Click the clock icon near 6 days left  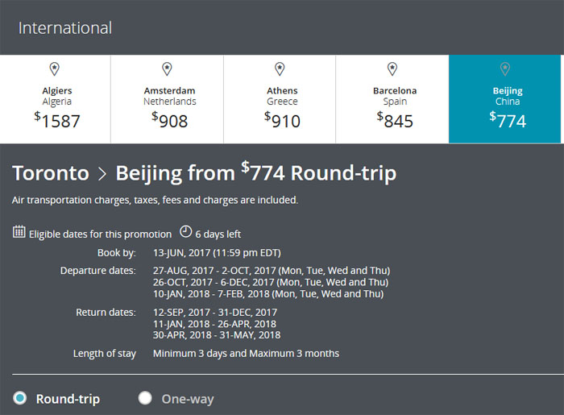[185, 232]
